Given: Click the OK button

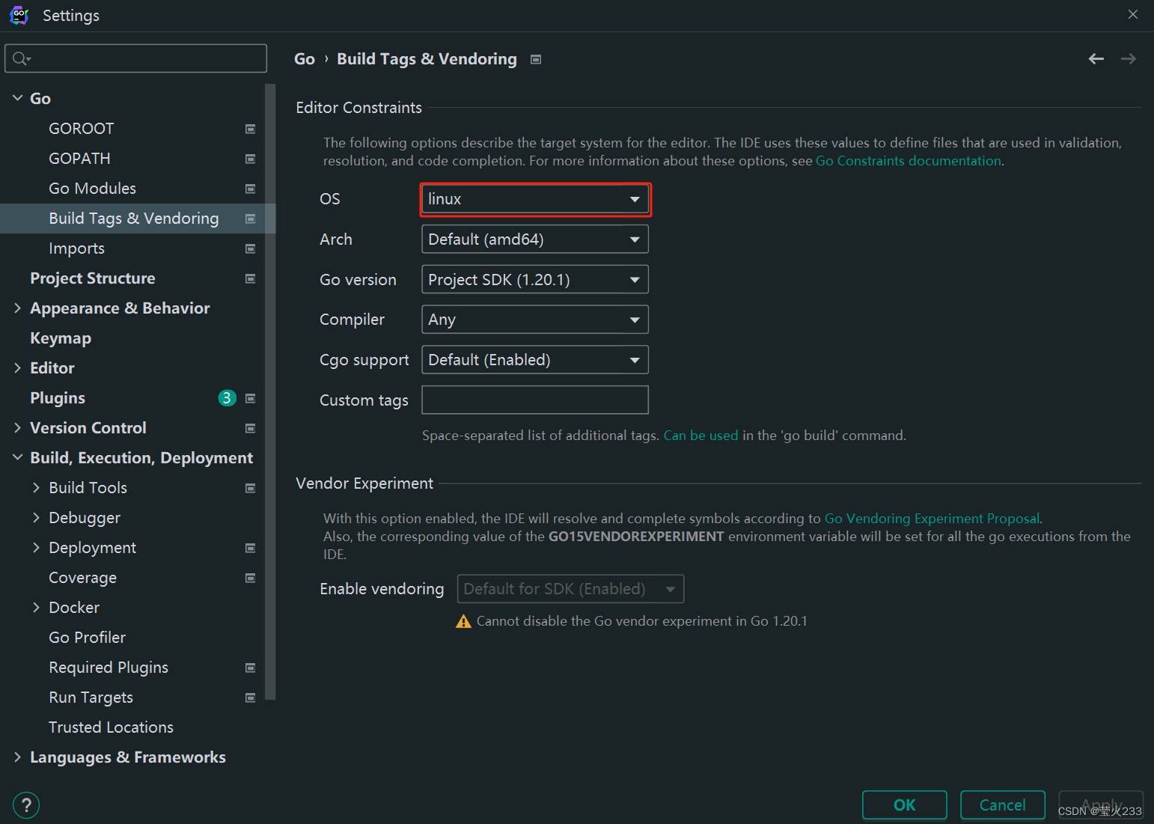Looking at the screenshot, I should (x=905, y=805).
